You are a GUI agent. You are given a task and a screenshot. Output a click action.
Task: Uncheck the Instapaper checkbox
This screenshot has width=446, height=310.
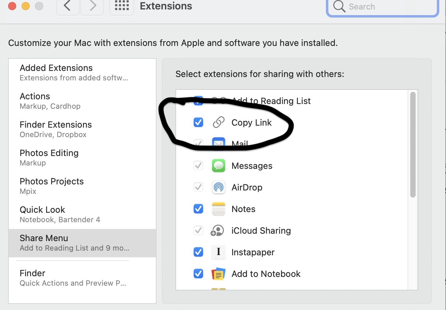pyautogui.click(x=198, y=252)
